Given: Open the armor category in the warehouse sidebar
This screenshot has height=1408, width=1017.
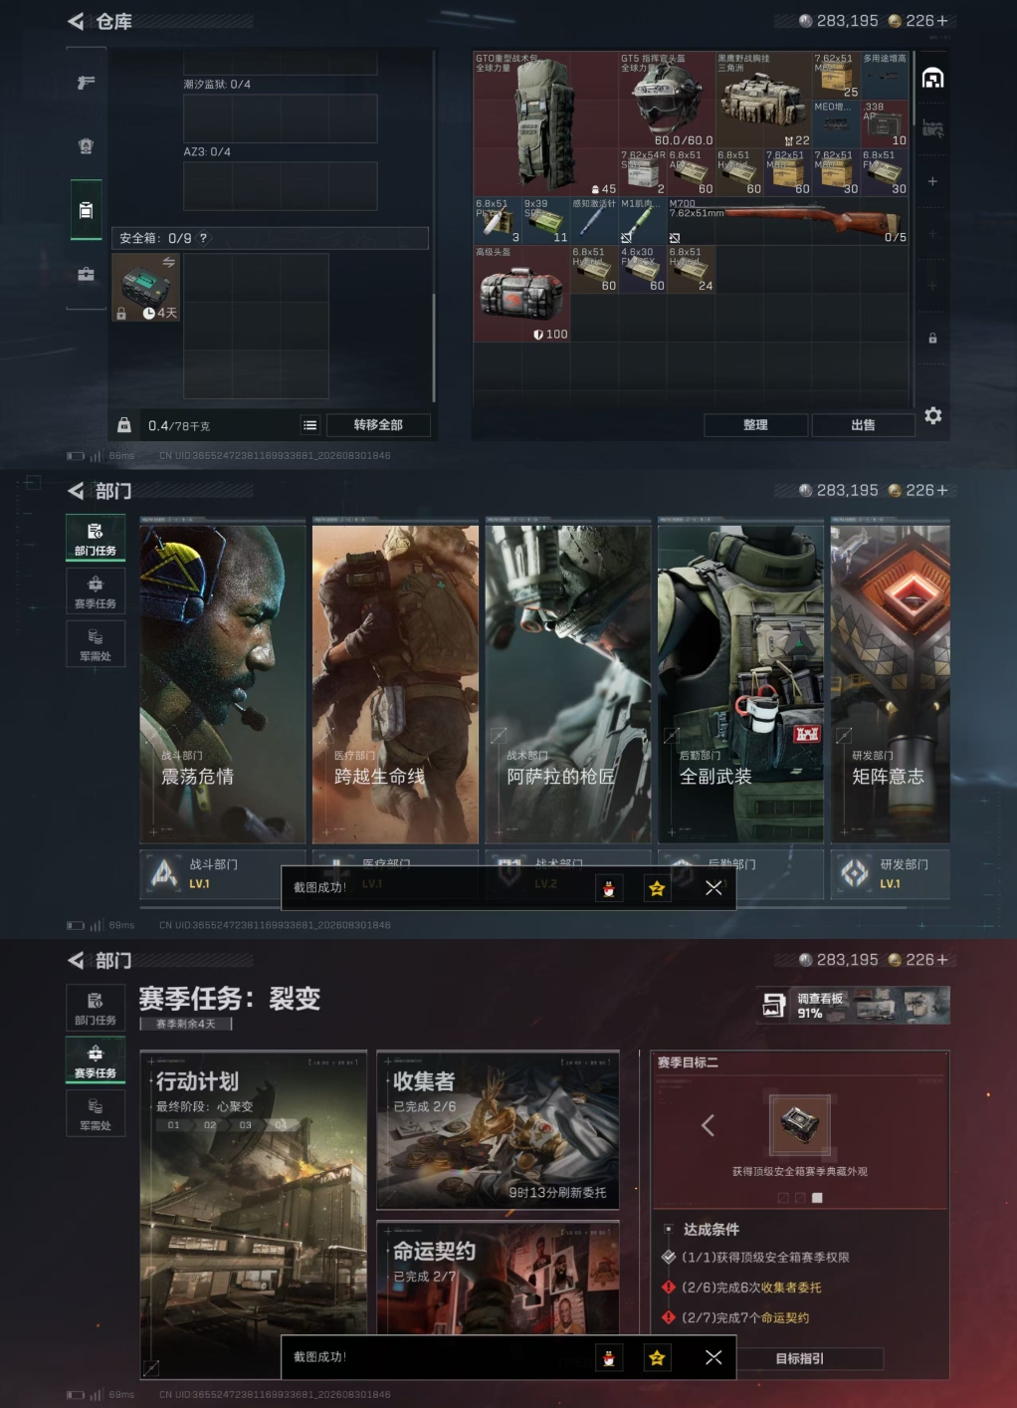Looking at the screenshot, I should [x=86, y=146].
